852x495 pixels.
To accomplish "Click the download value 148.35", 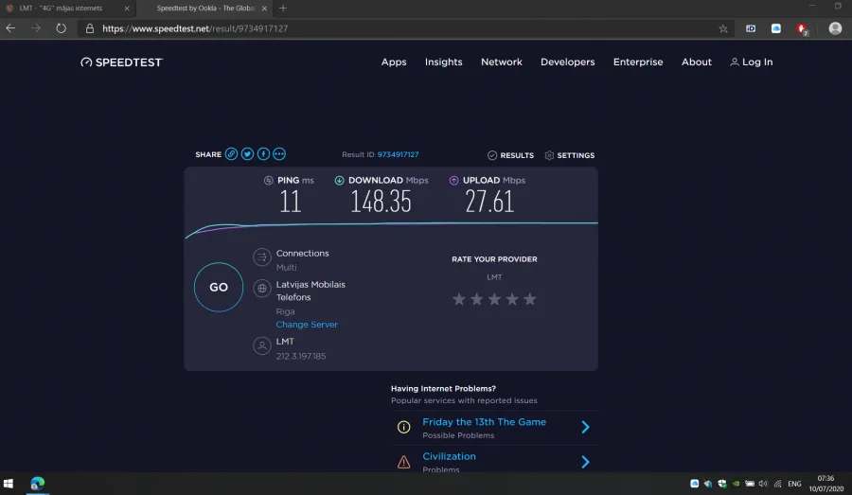I will click(381, 202).
